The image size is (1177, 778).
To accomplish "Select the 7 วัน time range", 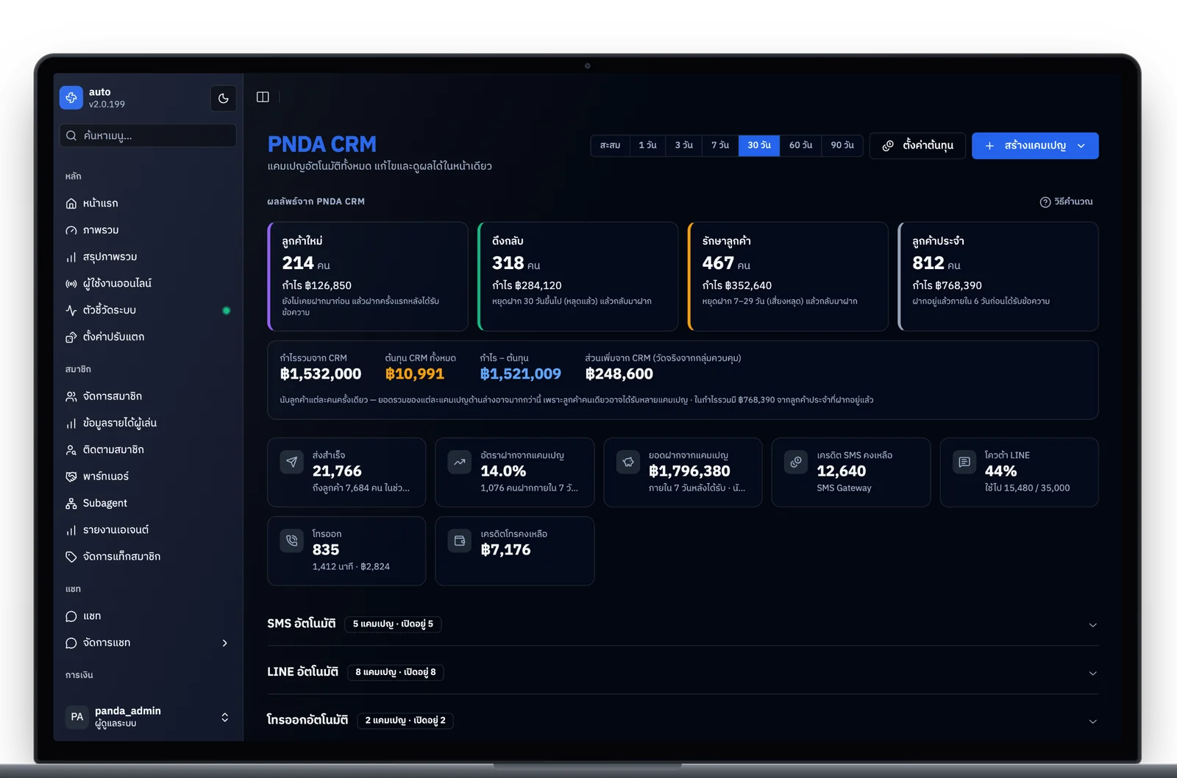I will (x=720, y=146).
